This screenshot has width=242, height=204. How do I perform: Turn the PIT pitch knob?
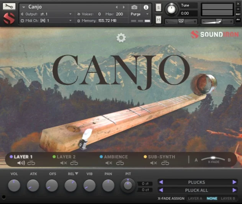pos(128,186)
